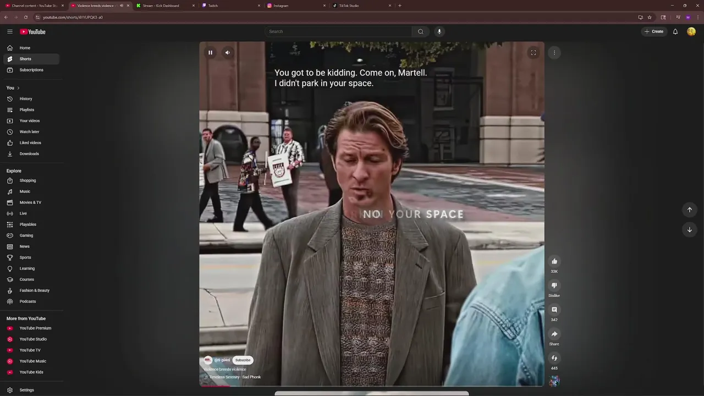Pause the playing Short
Image resolution: width=704 pixels, height=396 pixels.
point(210,52)
